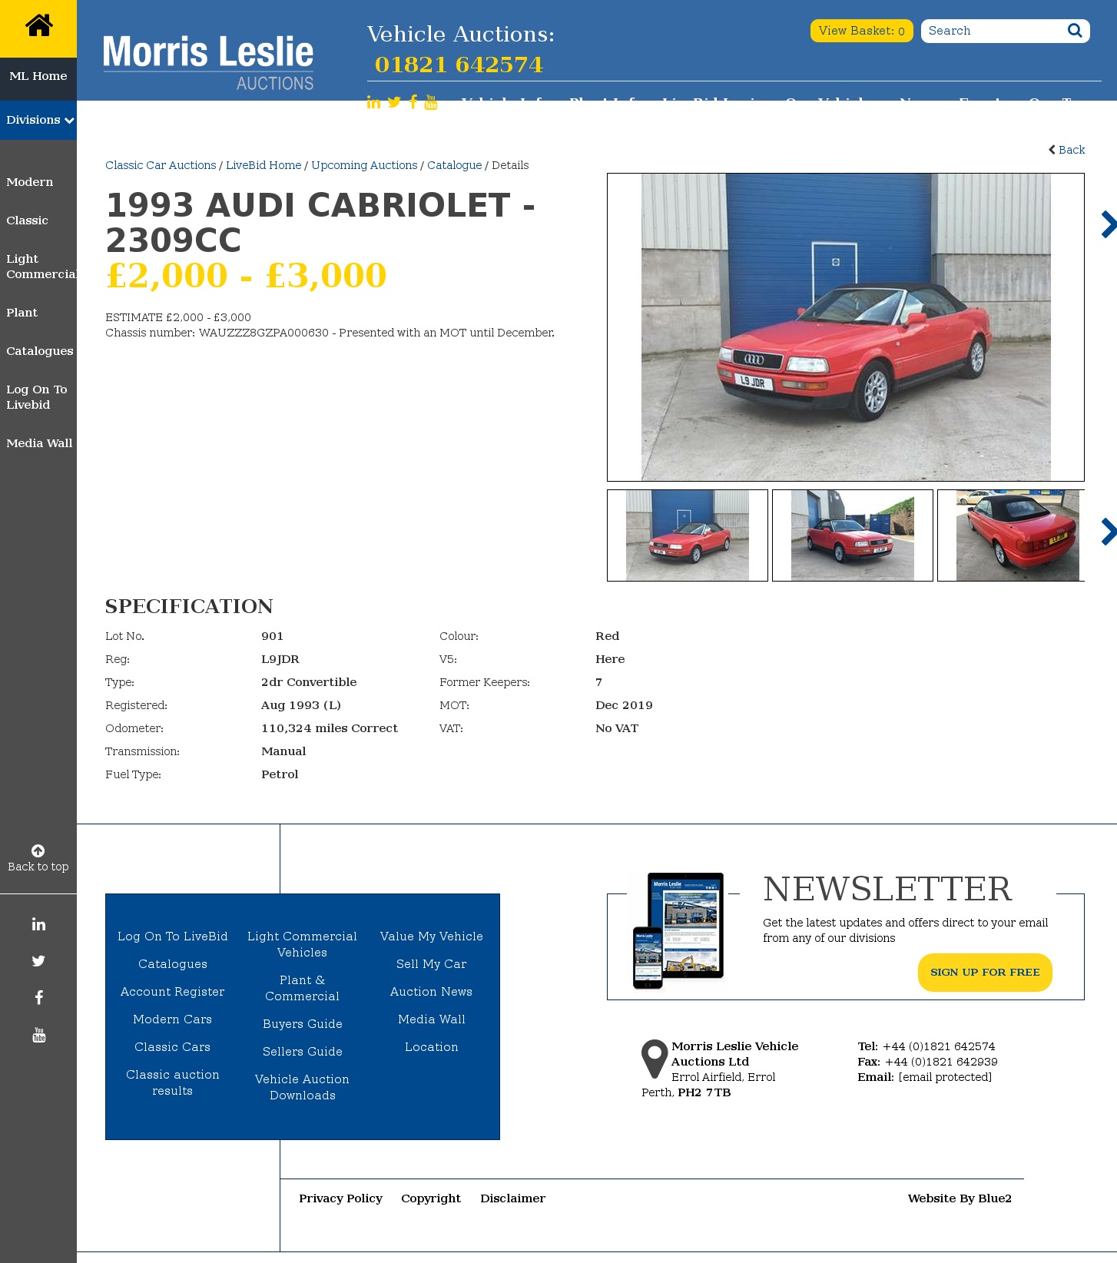Open Upcoming Auctions breadcrumb
The width and height of the screenshot is (1117, 1263).
[x=364, y=165]
